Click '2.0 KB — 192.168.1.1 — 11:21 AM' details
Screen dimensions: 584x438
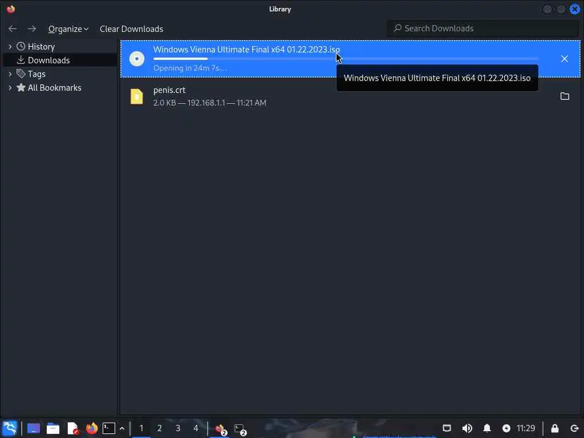210,103
